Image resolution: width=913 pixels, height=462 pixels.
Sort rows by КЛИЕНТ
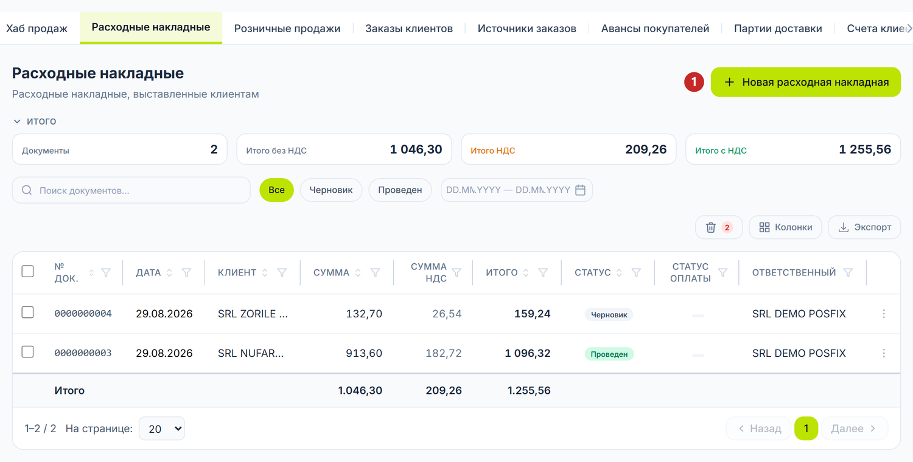click(265, 273)
